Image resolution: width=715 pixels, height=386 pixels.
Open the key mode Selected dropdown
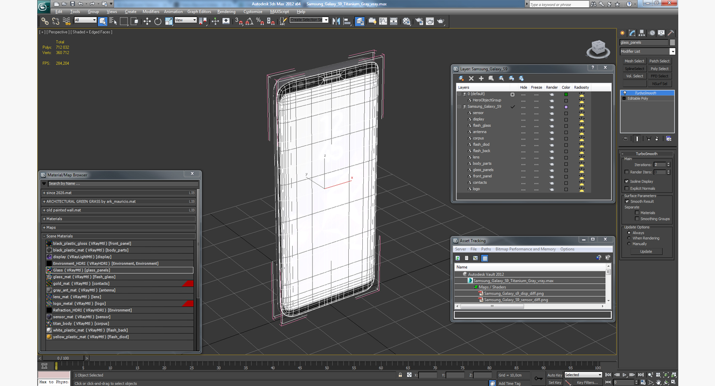[x=583, y=375]
